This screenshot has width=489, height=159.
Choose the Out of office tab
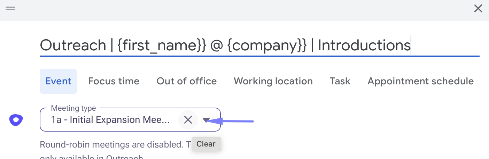click(x=186, y=81)
